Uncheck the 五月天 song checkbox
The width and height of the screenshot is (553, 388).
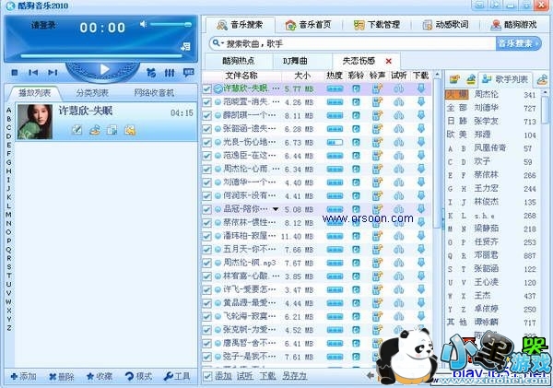pyautogui.click(x=207, y=250)
